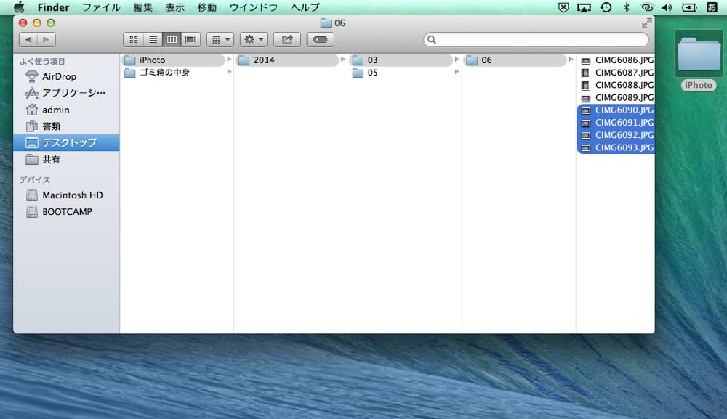Image resolution: width=727 pixels, height=419 pixels.
Task: Open the item arrangement dropdown
Action: point(220,40)
